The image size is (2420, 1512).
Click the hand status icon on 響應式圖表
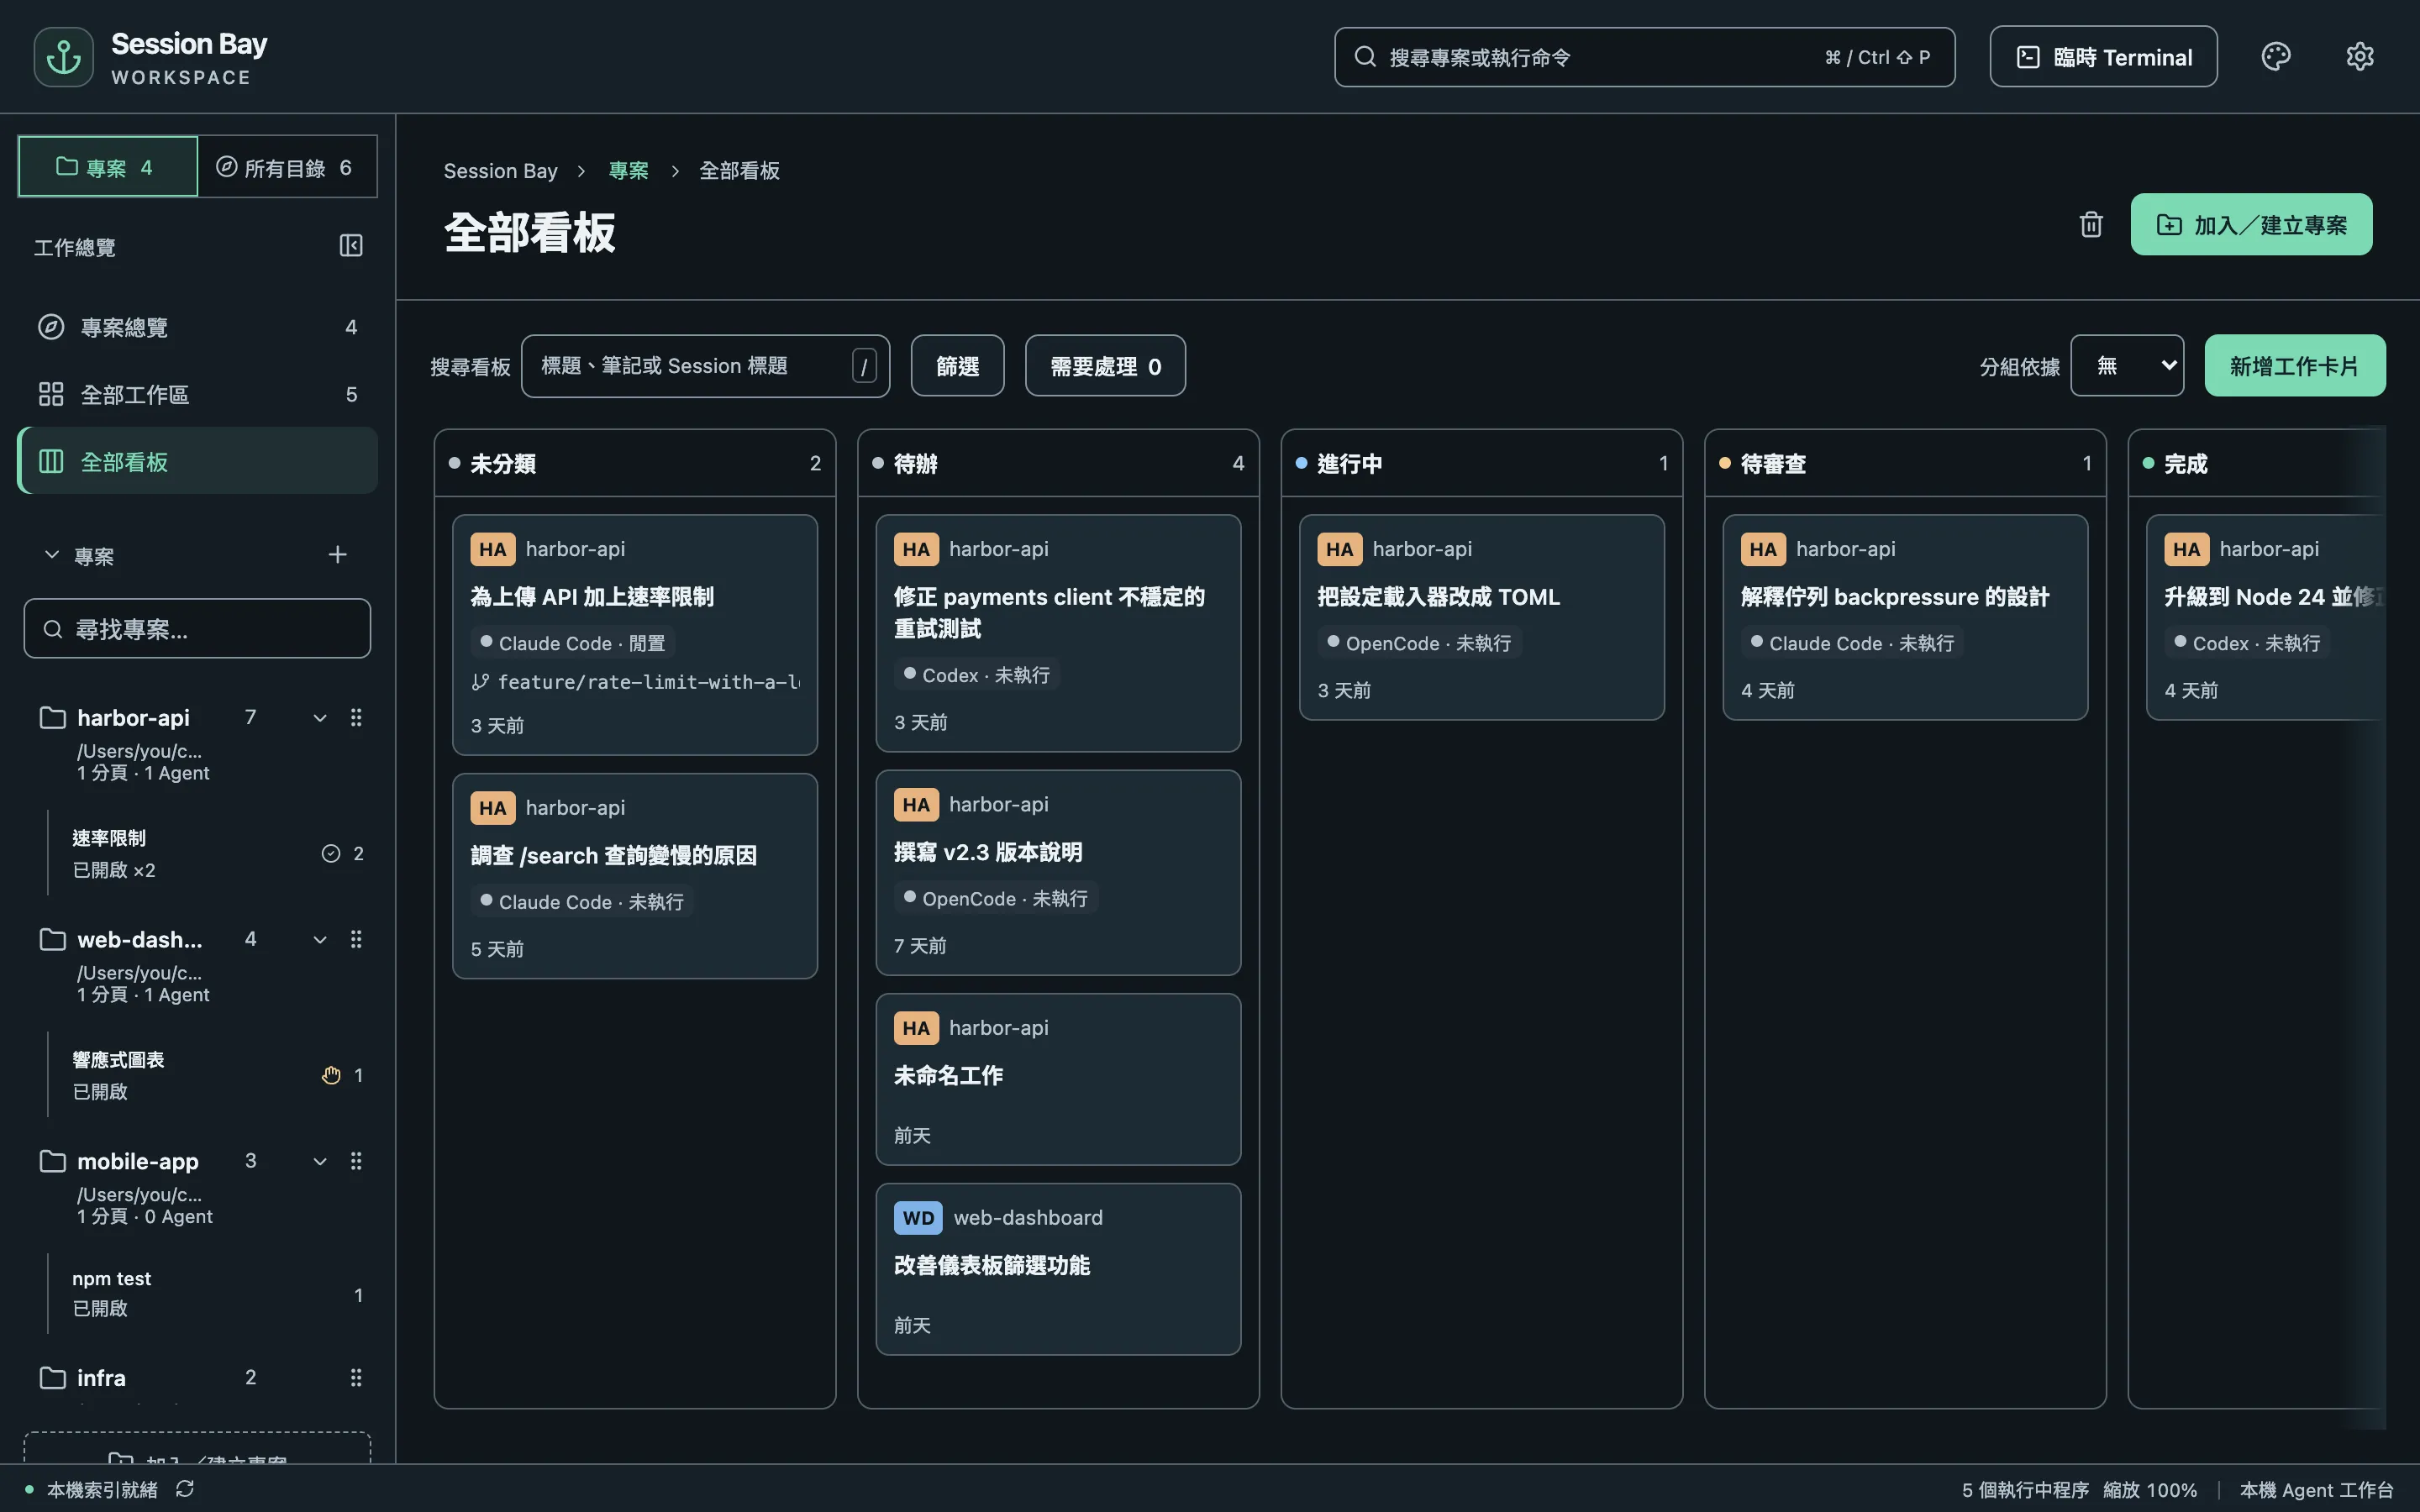331,1075
